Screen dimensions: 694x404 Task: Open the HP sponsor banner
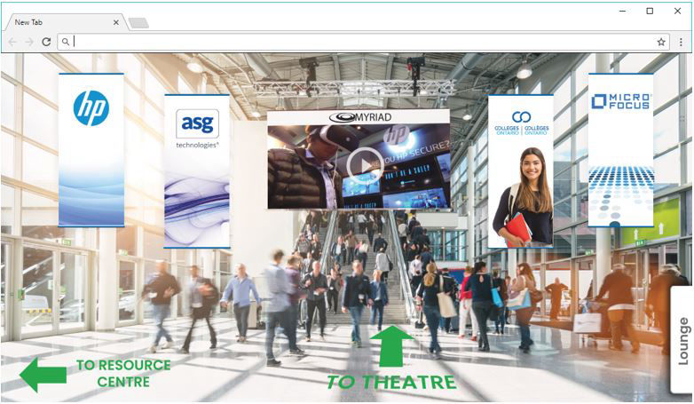[x=91, y=150]
